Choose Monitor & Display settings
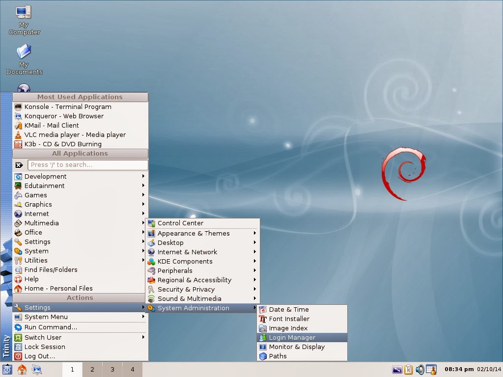Viewport: 503px width, 377px height. (296, 347)
